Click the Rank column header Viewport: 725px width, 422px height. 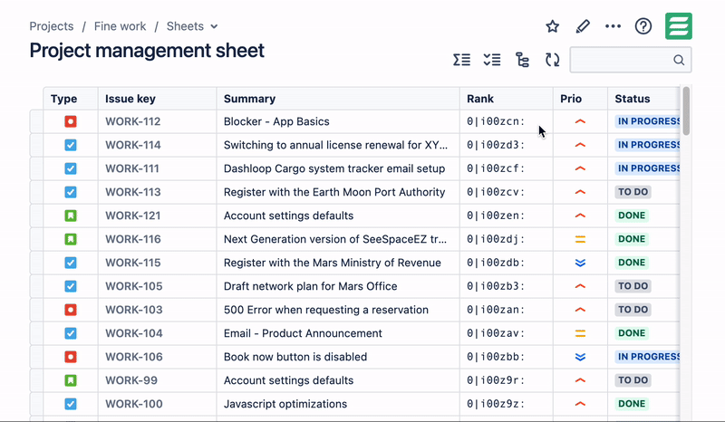(507, 99)
